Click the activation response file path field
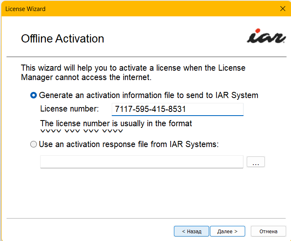 pos(142,162)
